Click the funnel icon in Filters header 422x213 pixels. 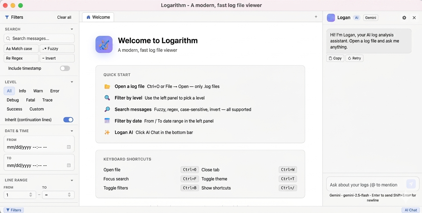(7, 17)
